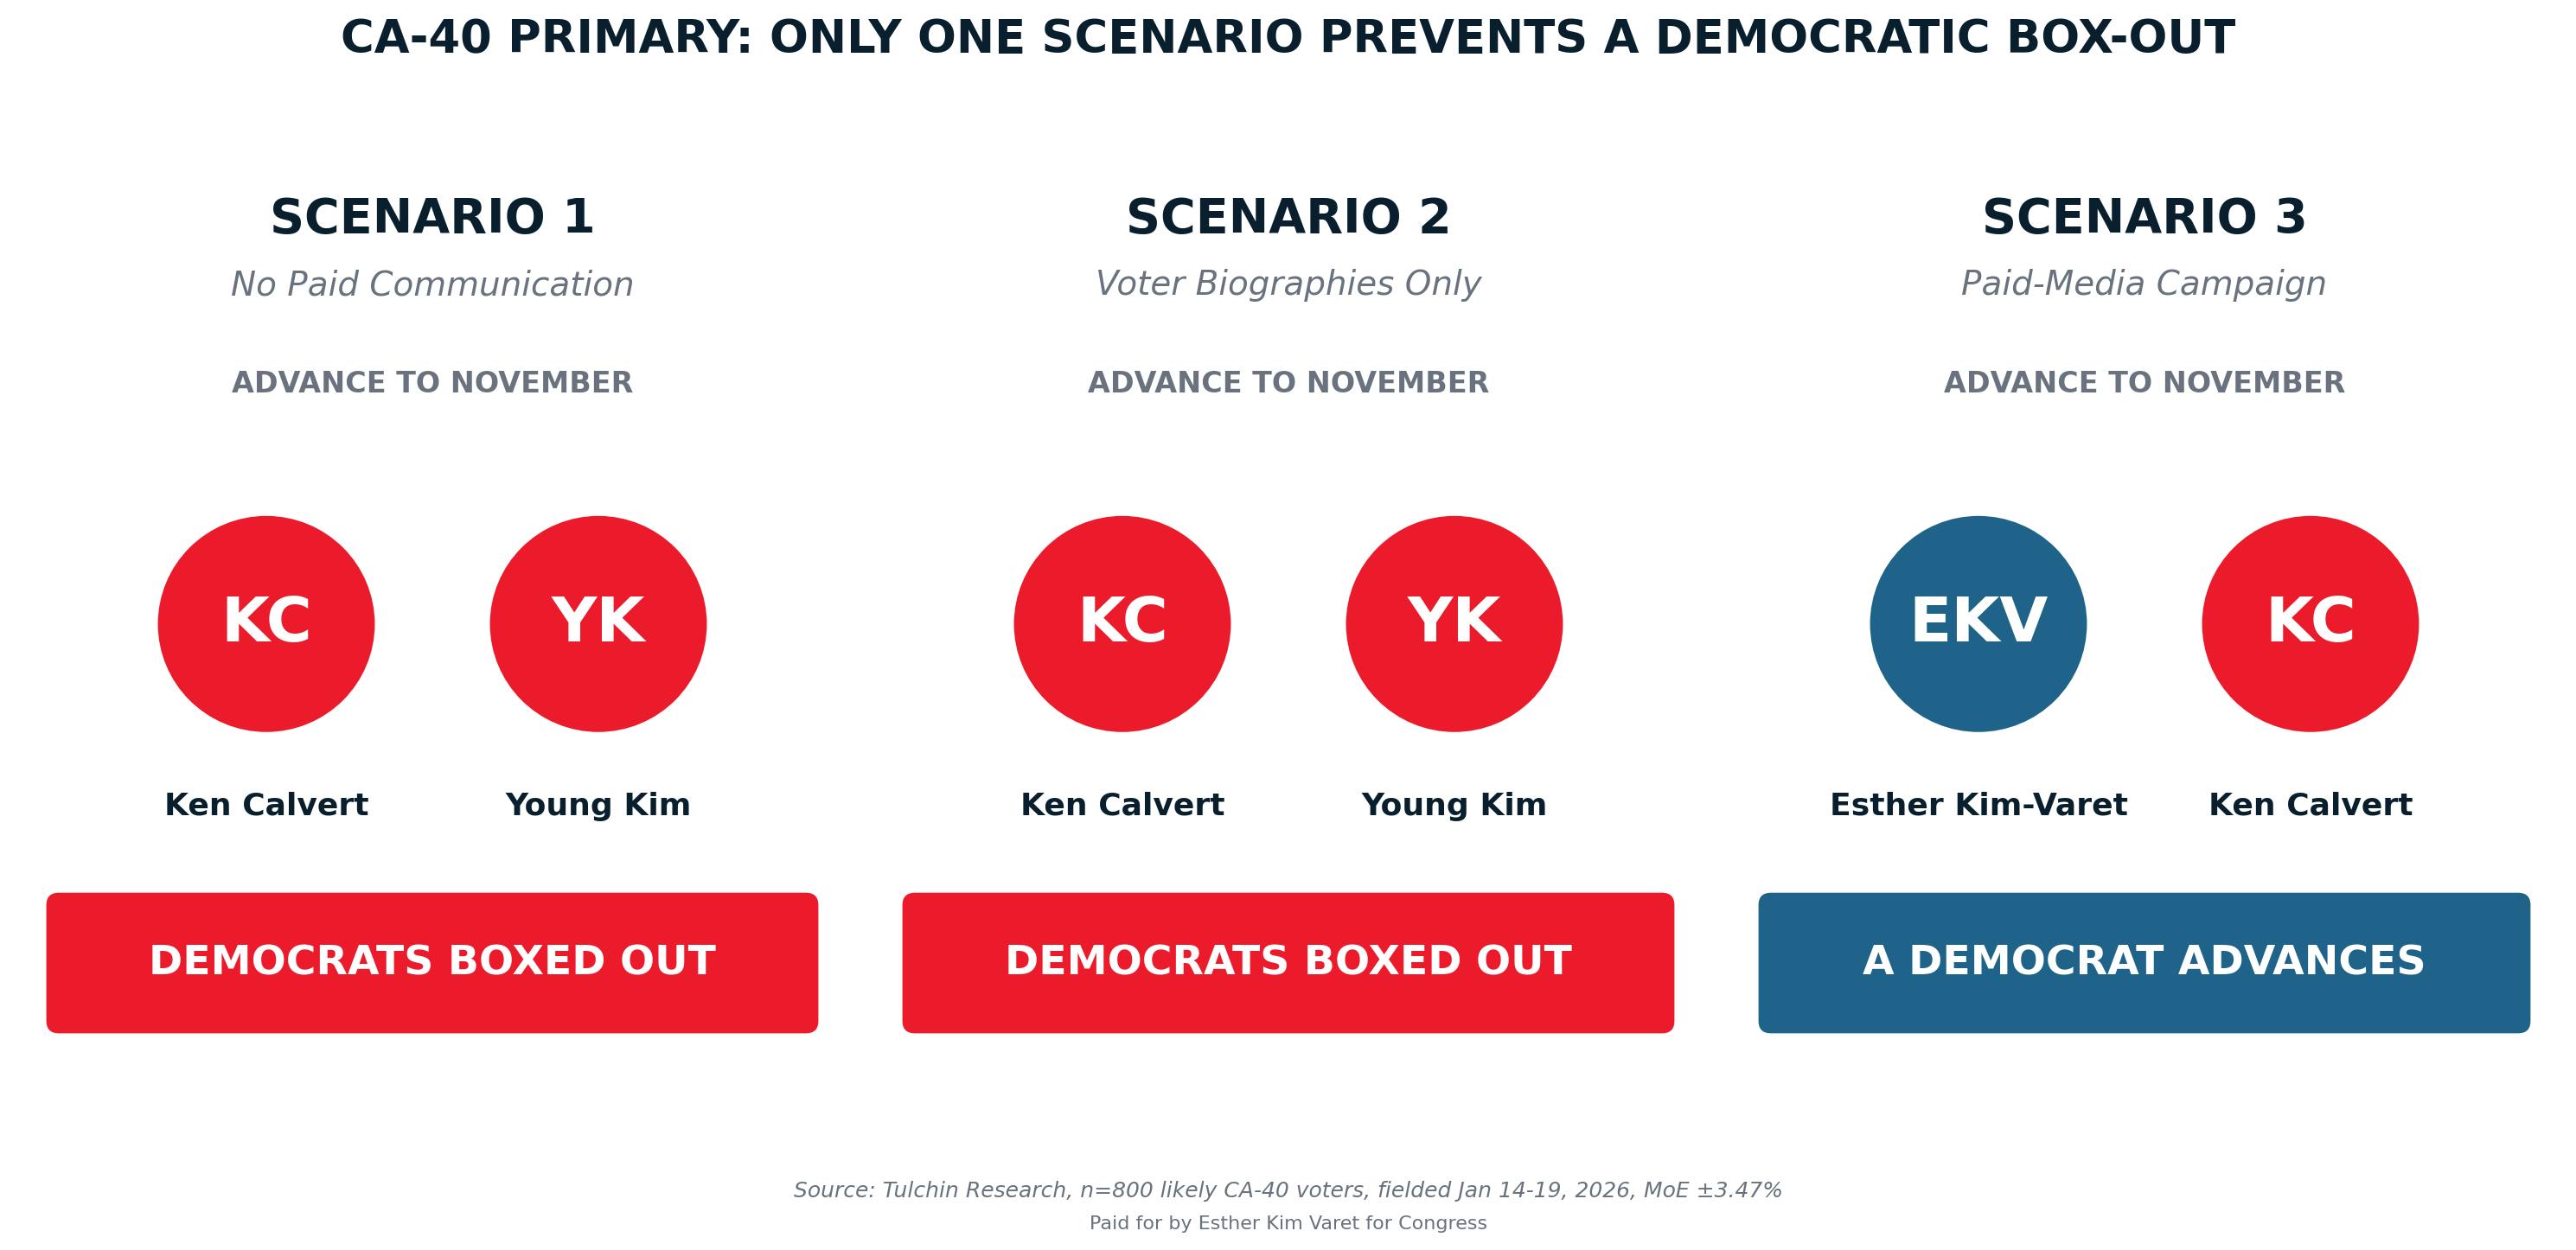This screenshot has width=2576, height=1250.
Task: Click the blue EKV circle
Action: [1978, 624]
